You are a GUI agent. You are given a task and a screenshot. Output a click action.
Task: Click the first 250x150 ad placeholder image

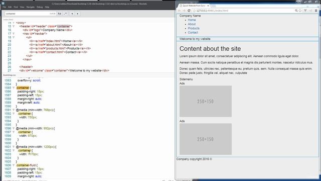click(x=206, y=102)
